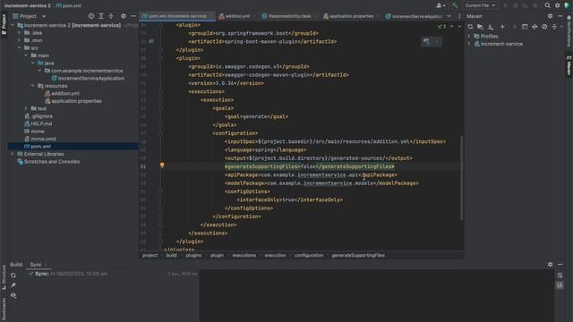Screen dimensions: 573x322
Task: Toggle the Project tool window strip button
Action: [x=4, y=24]
